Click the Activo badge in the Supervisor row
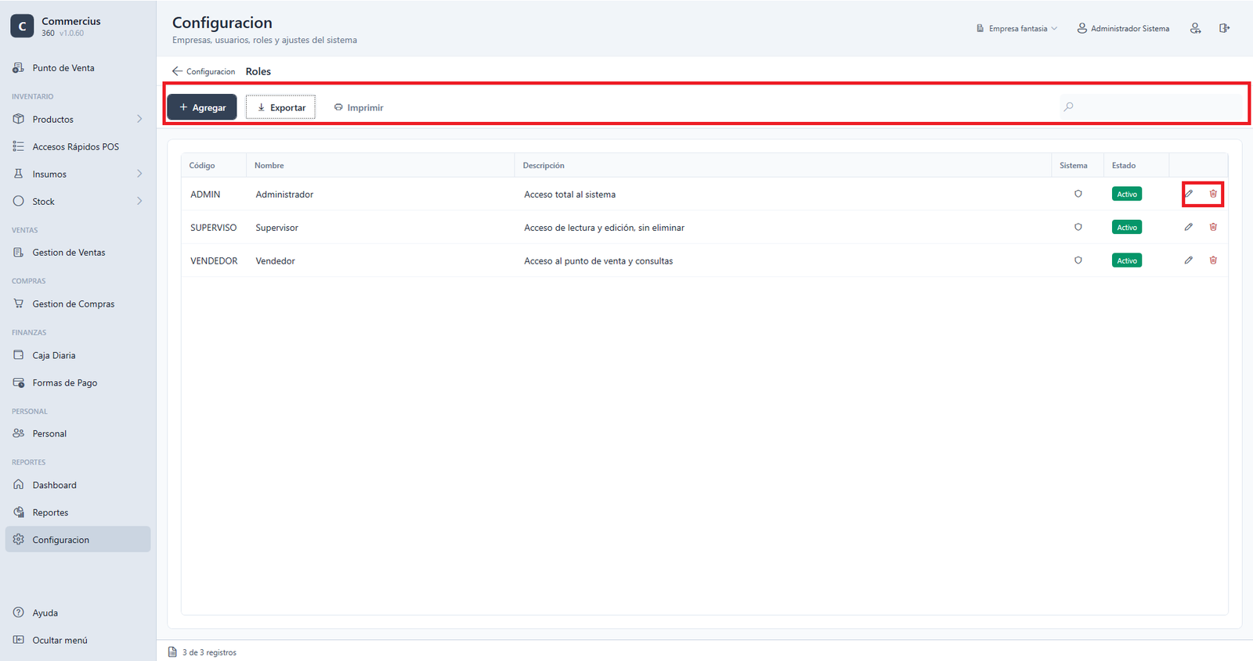 (1127, 227)
